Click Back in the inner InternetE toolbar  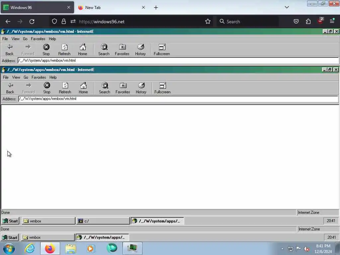(10, 88)
